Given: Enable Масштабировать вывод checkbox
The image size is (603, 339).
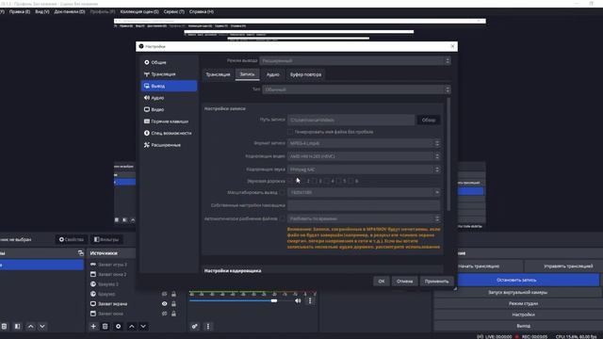Looking at the screenshot, I should 283,192.
